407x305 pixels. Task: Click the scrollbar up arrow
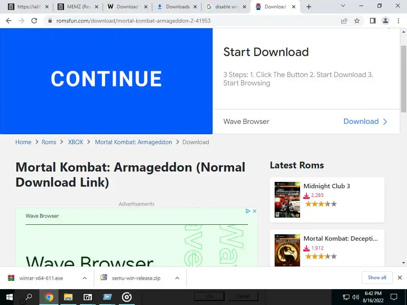pyautogui.click(x=403, y=32)
